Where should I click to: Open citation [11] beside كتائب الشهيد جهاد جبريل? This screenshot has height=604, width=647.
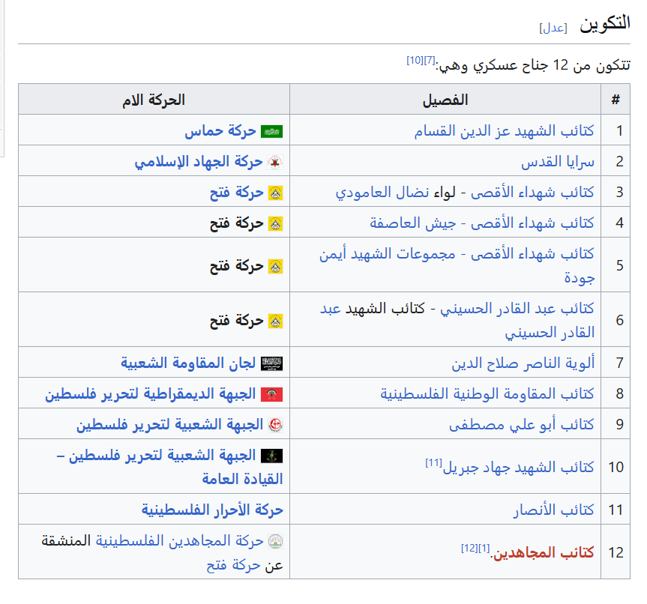[x=433, y=462]
